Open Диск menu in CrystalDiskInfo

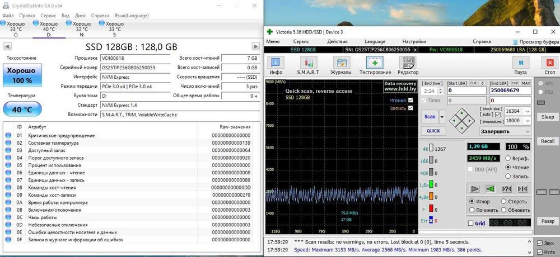click(x=80, y=16)
